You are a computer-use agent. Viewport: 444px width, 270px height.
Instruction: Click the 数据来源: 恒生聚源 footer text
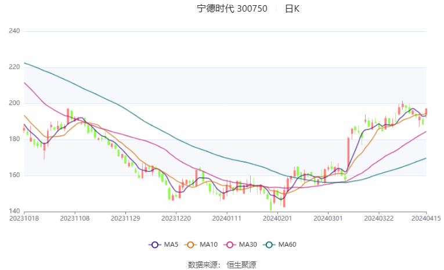(222, 265)
